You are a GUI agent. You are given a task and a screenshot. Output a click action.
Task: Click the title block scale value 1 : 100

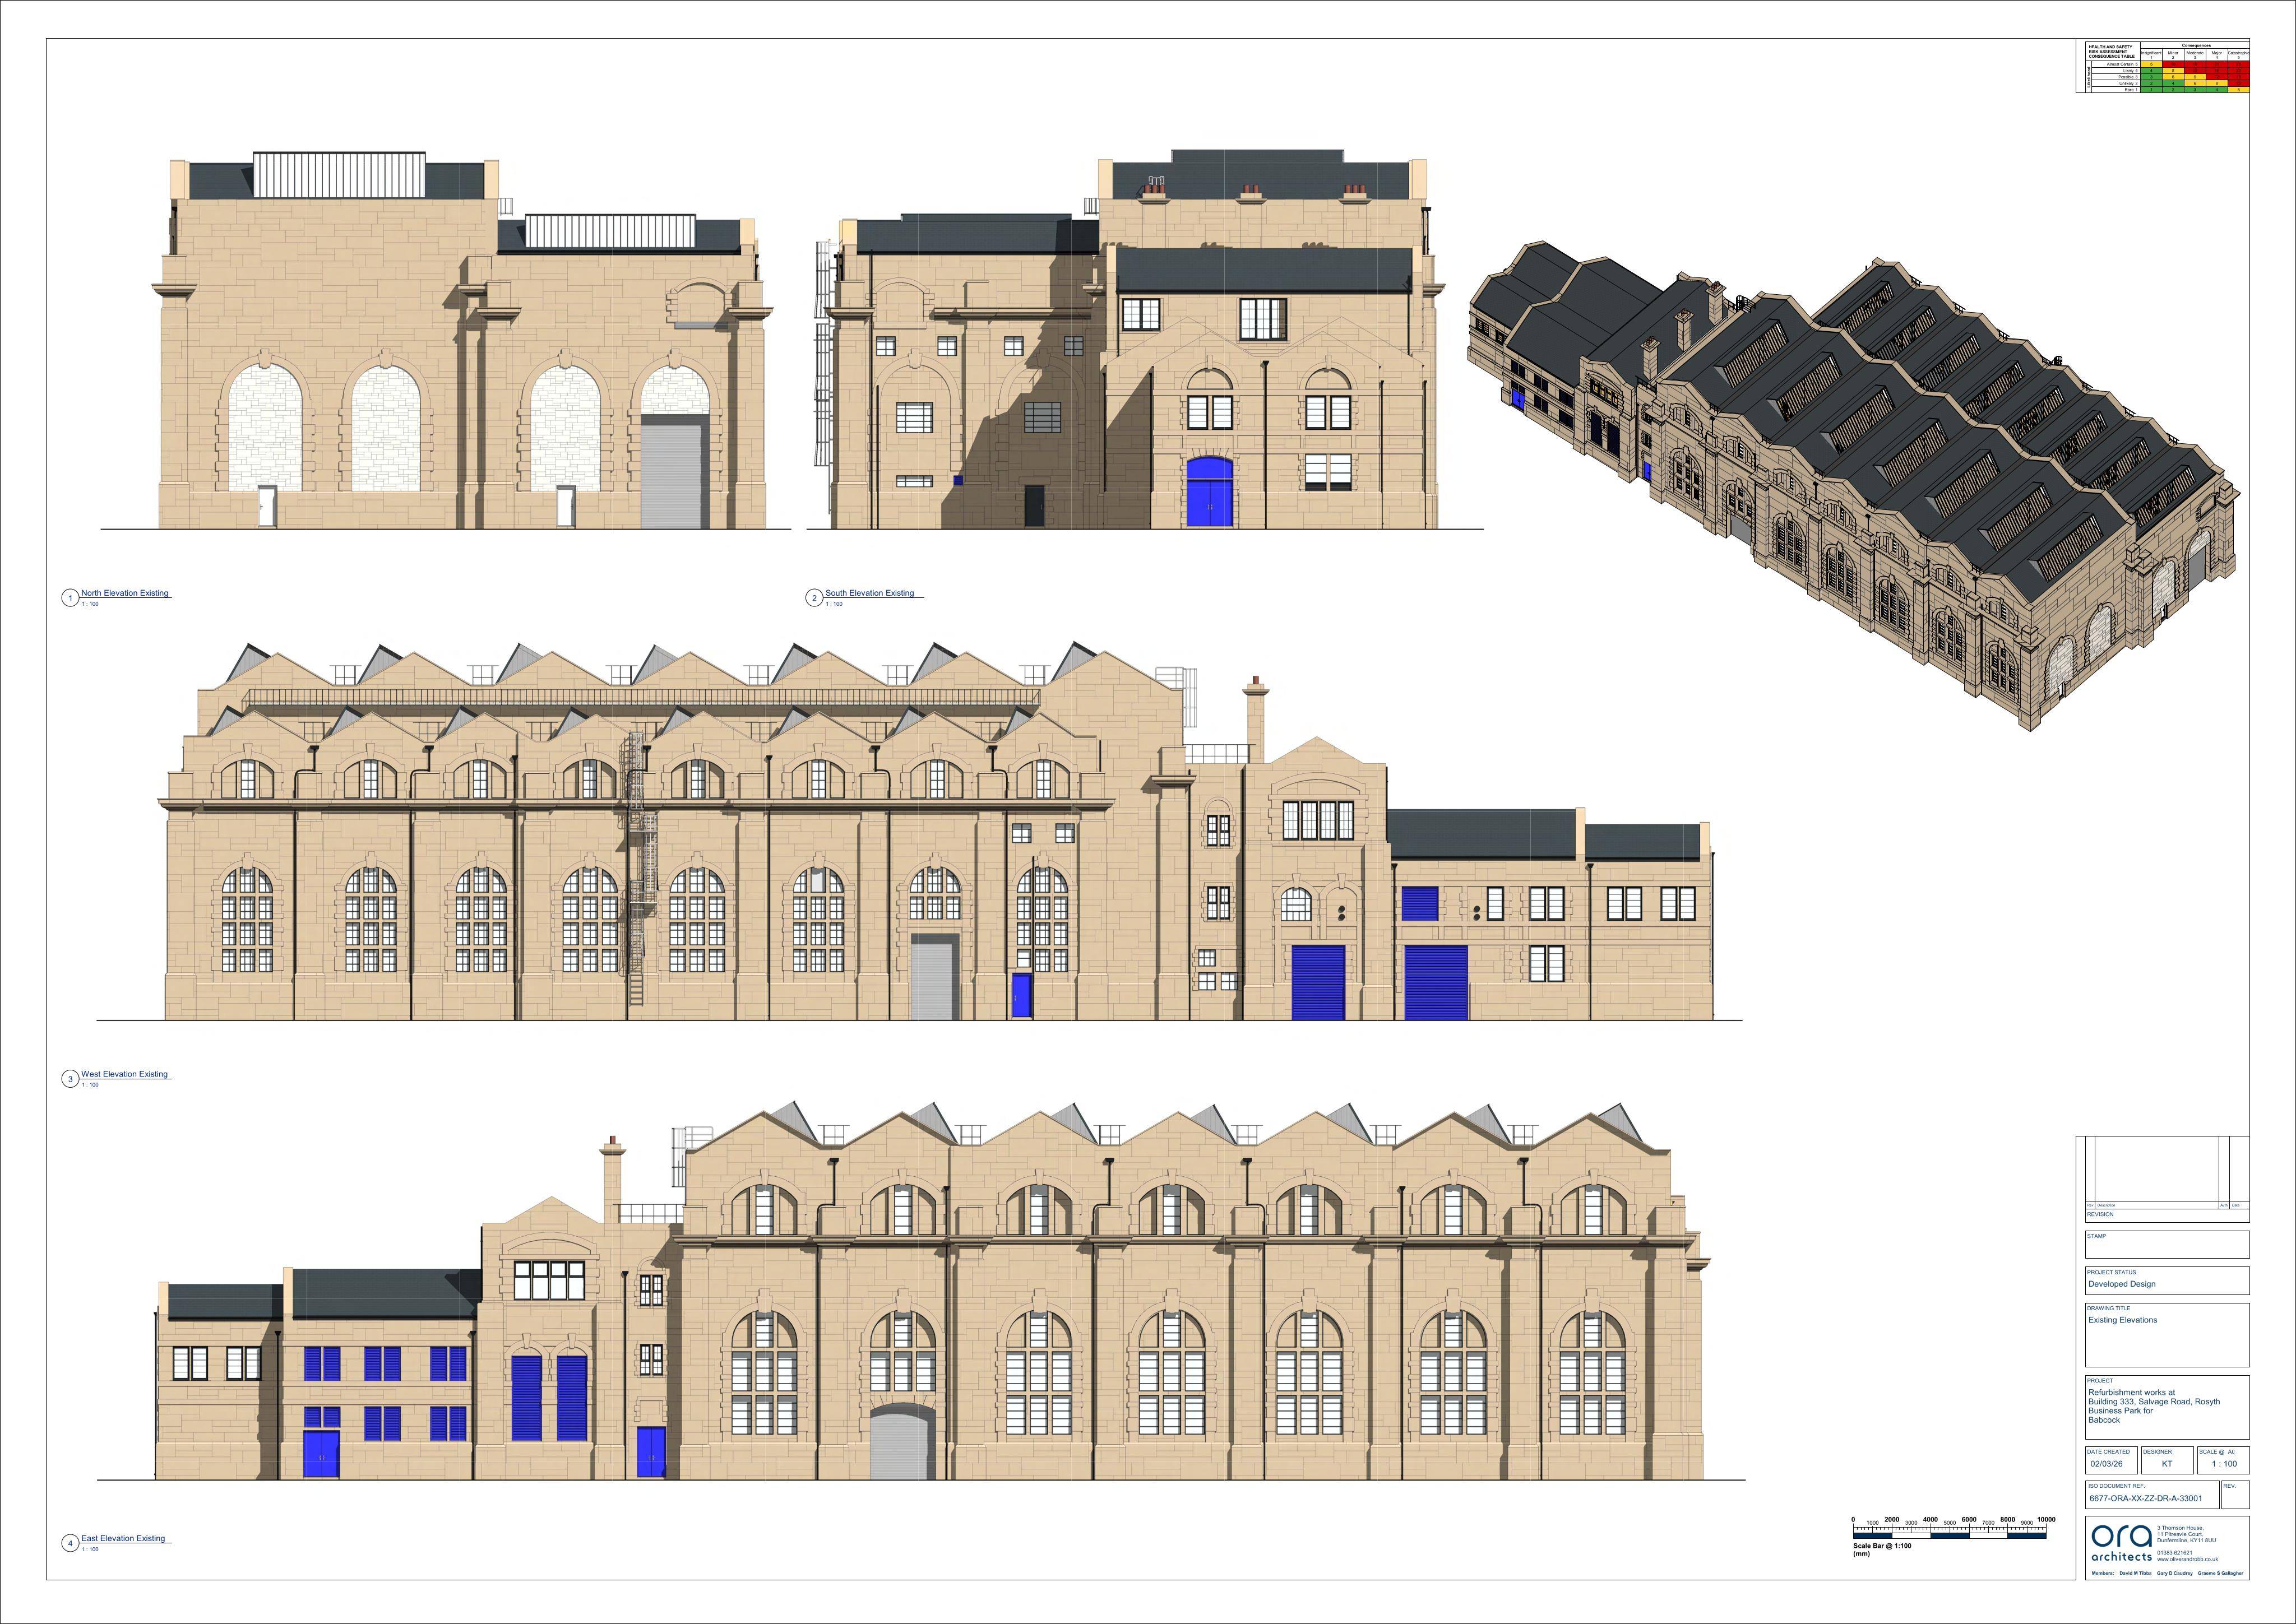pos(2225,1464)
